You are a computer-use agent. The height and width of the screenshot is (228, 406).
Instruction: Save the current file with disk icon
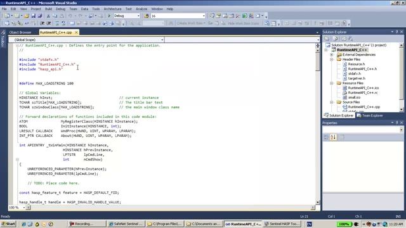pos(34,16)
